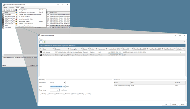Screen dimensions: 190x109
Task: Click the Apply button
Action: 182,104
